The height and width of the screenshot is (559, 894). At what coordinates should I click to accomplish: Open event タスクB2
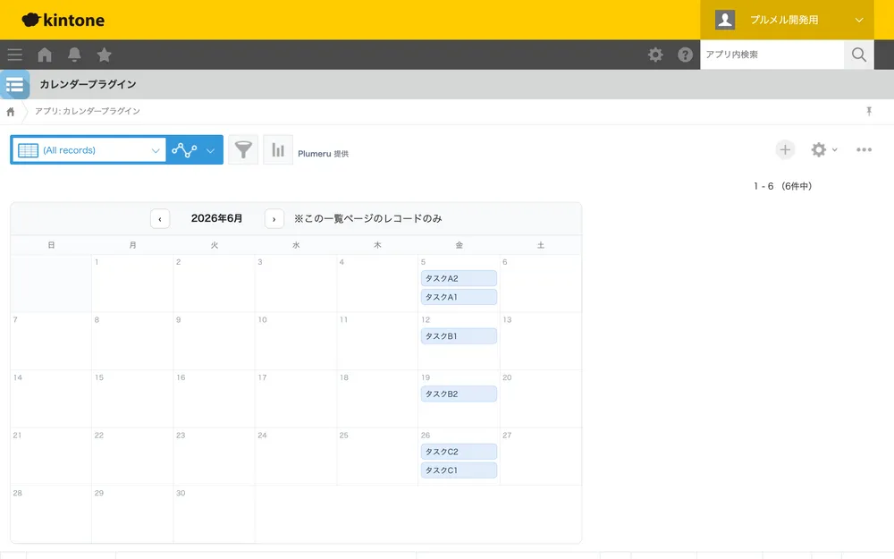[x=459, y=394]
